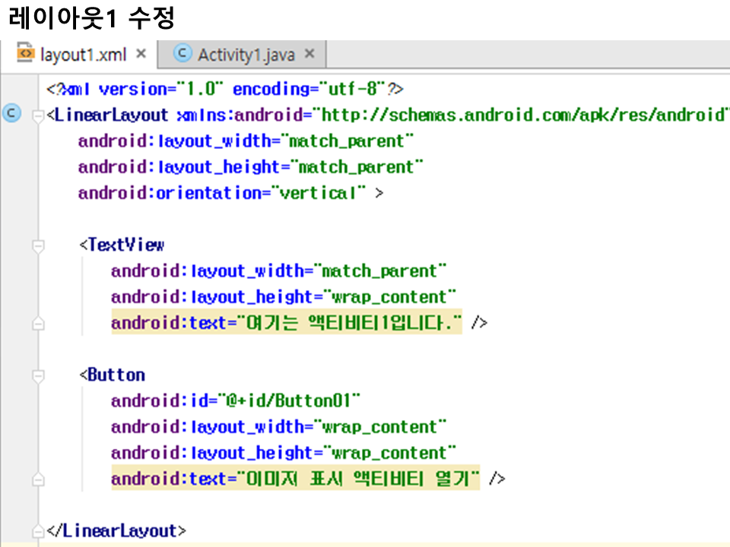
Task: Collapse the Button element fold marker
Action: point(37,376)
